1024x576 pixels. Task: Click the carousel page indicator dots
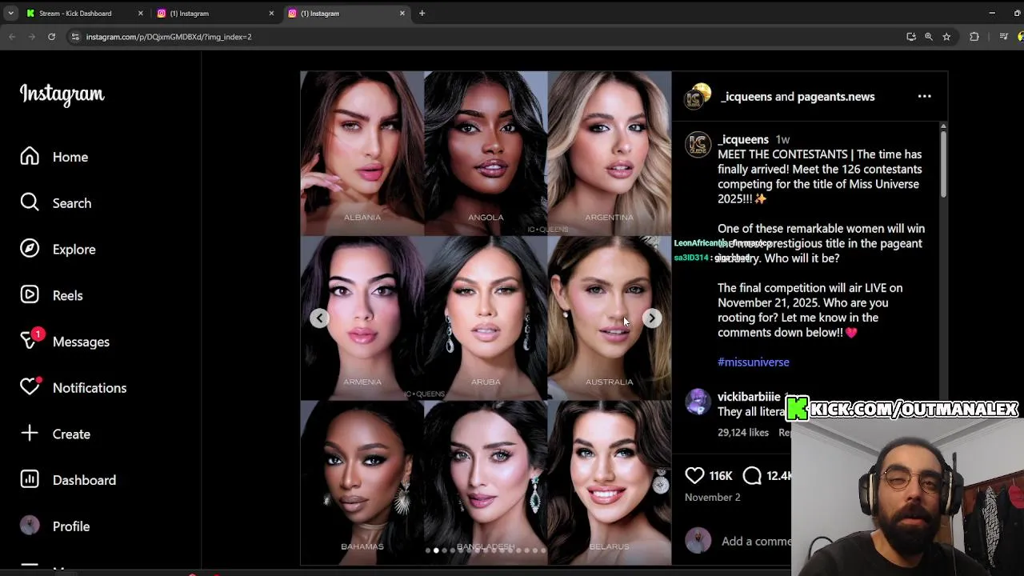point(486,550)
